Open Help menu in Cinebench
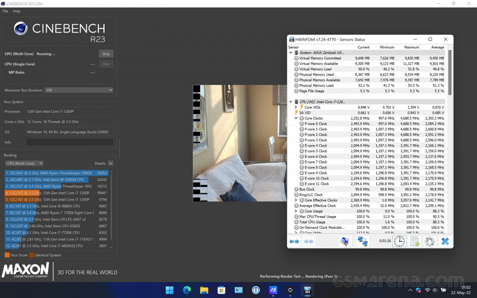 pyautogui.click(x=16, y=11)
